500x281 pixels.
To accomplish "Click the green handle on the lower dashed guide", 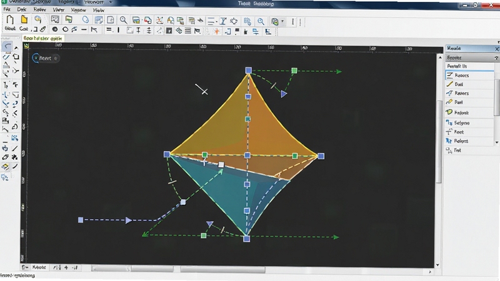I will point(204,235).
